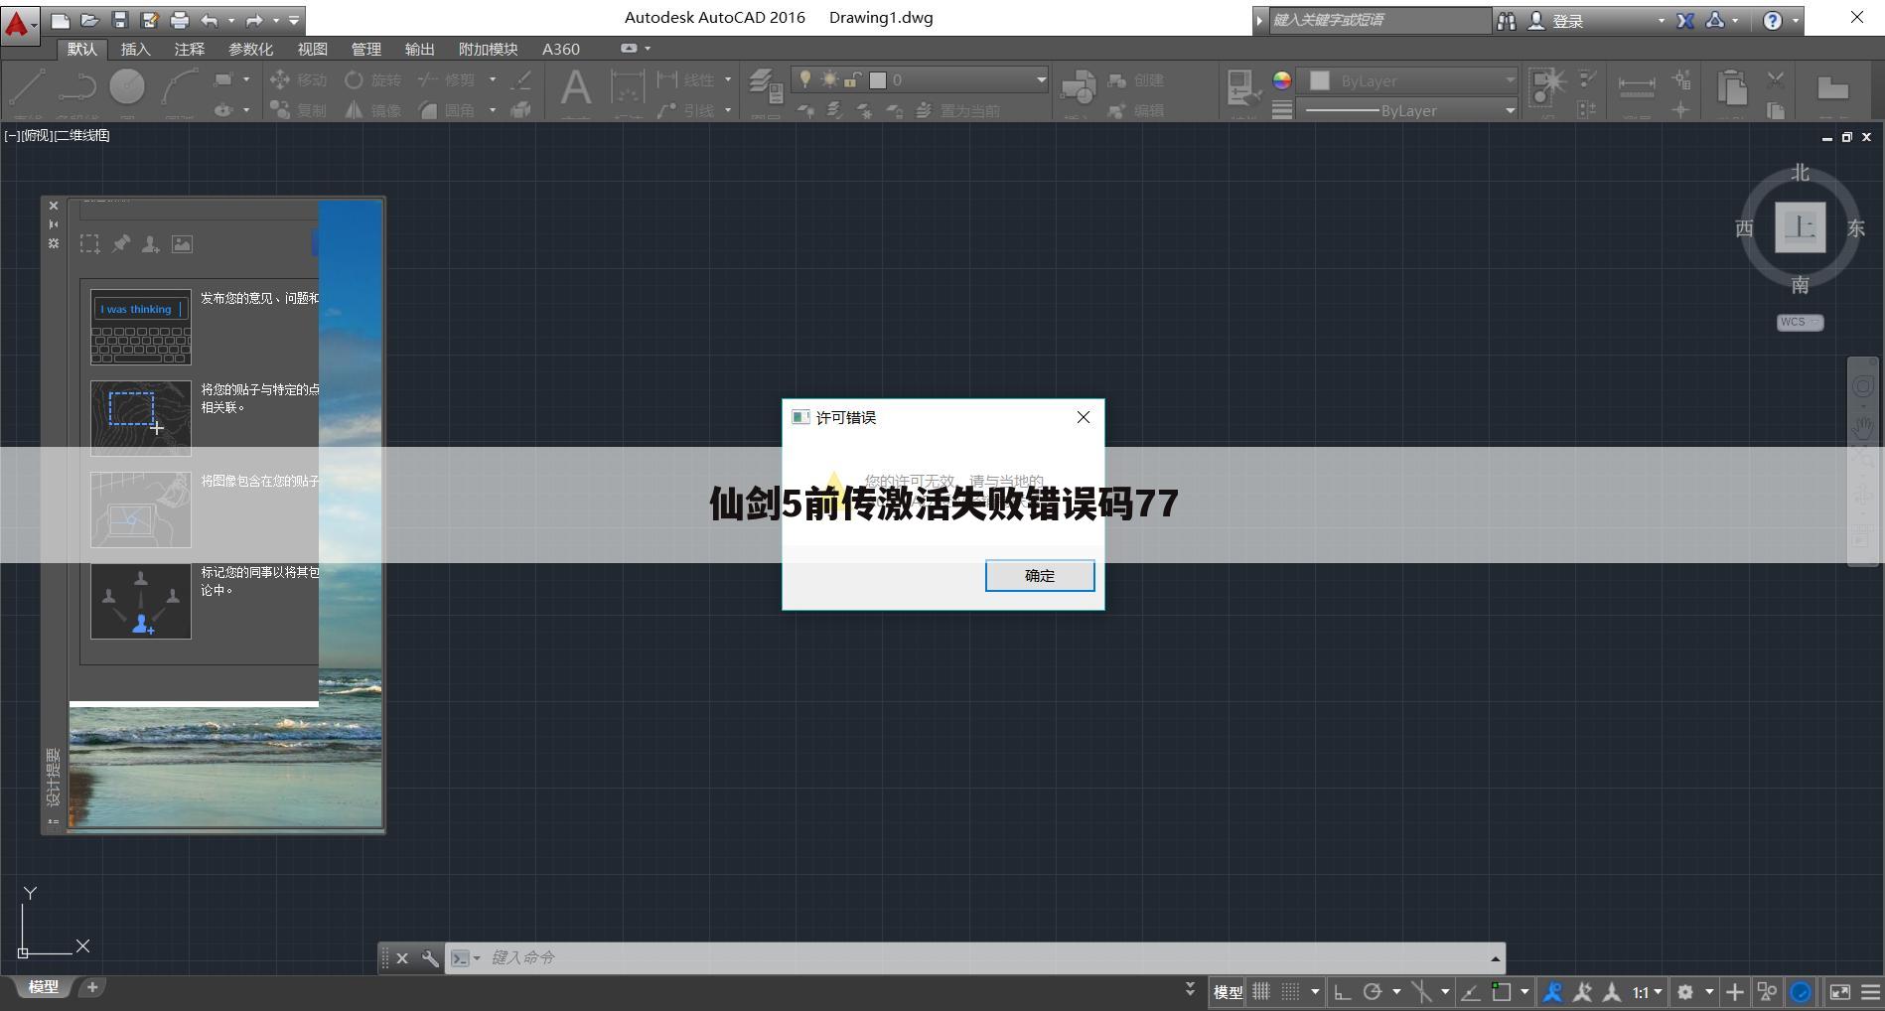Open the 管理 ribbon tab
1885x1011 pixels.
(x=365, y=49)
